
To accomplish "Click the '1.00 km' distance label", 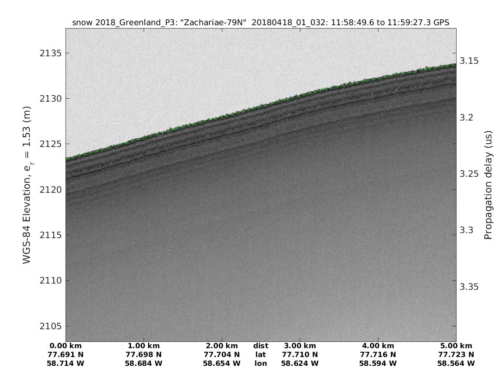I will (x=144, y=346).
